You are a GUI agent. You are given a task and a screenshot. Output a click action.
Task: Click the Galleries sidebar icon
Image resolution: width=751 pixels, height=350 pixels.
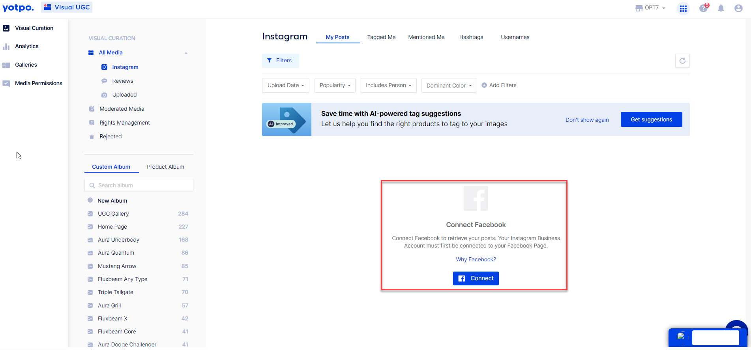(x=6, y=65)
